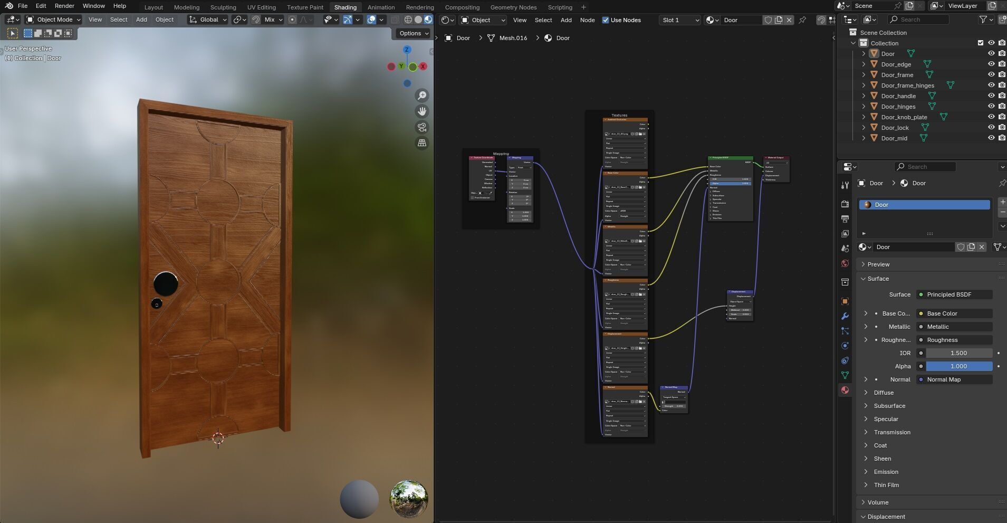Screen dimensions: 1007x523
Task: Open the Object Mode dropdown
Action: [x=53, y=20]
